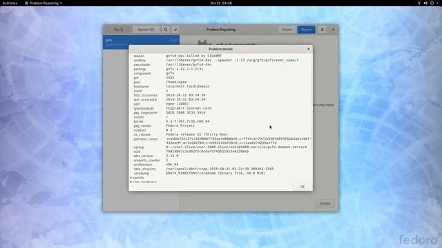Open the clock showing Oct 31 03:28
The width and height of the screenshot is (442, 248).
point(221,3)
